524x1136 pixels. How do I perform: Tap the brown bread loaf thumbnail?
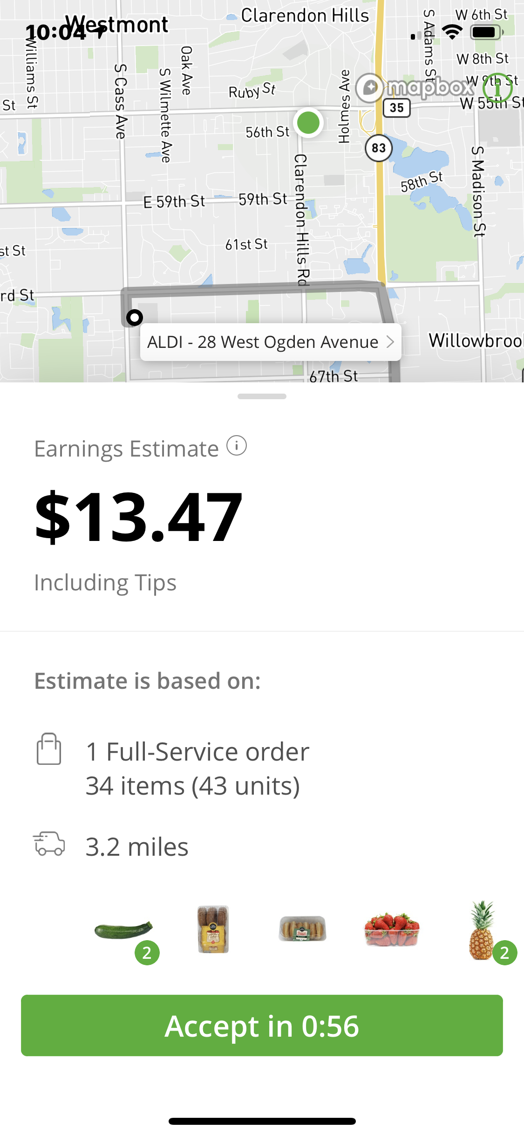pyautogui.click(x=213, y=929)
